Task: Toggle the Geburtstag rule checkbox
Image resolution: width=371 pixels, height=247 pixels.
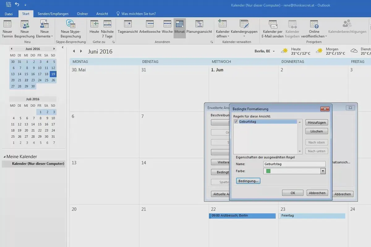Action: (236, 122)
